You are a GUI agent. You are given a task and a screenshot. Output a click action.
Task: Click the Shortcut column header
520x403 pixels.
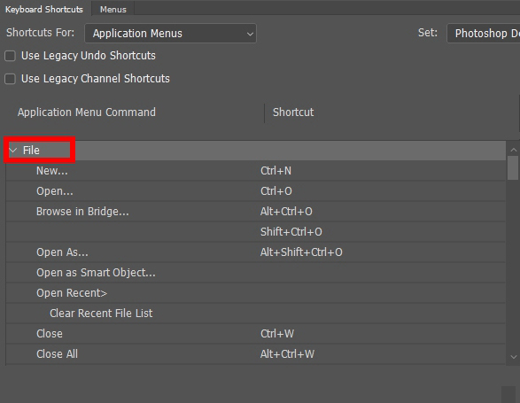(293, 112)
